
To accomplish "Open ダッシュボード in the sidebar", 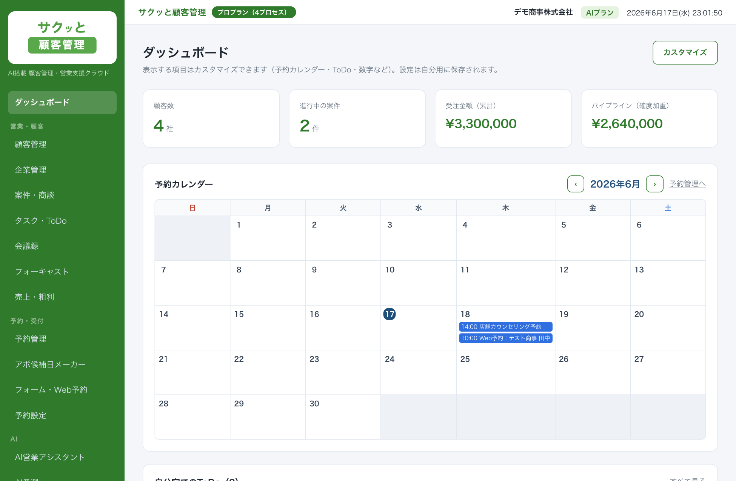I will pos(62,102).
